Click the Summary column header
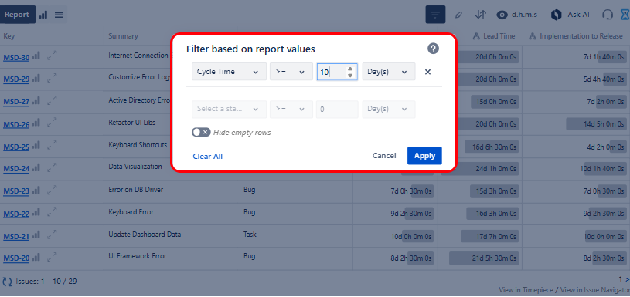This screenshot has width=630, height=297. point(123,36)
